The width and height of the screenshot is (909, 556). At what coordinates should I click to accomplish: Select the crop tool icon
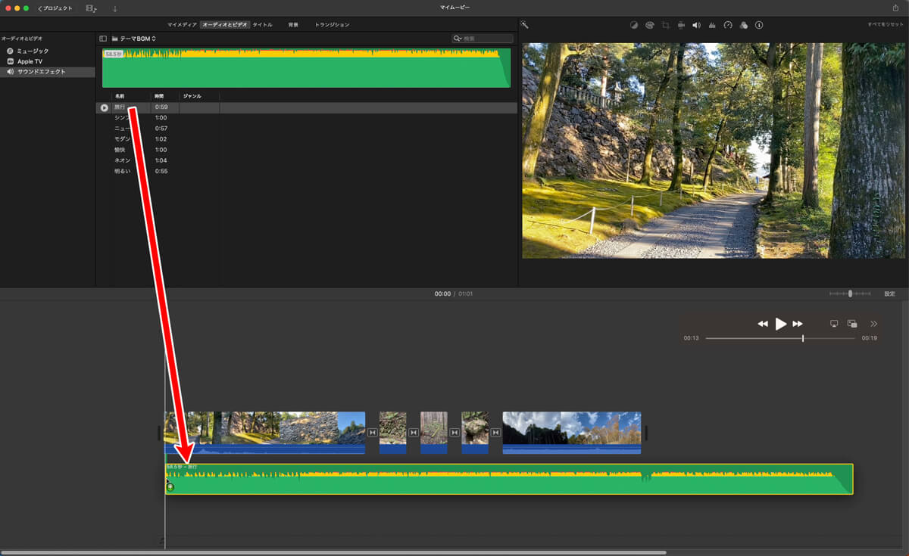665,25
